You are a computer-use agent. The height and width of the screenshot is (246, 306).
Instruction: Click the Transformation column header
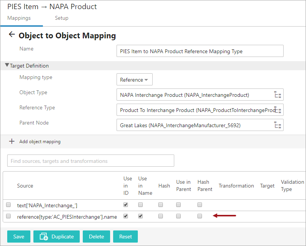pyautogui.click(x=236, y=186)
